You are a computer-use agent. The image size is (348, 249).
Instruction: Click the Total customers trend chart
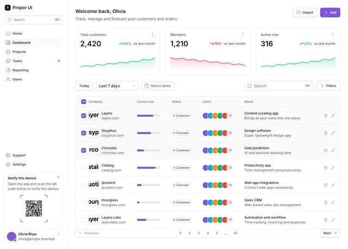pos(117,62)
